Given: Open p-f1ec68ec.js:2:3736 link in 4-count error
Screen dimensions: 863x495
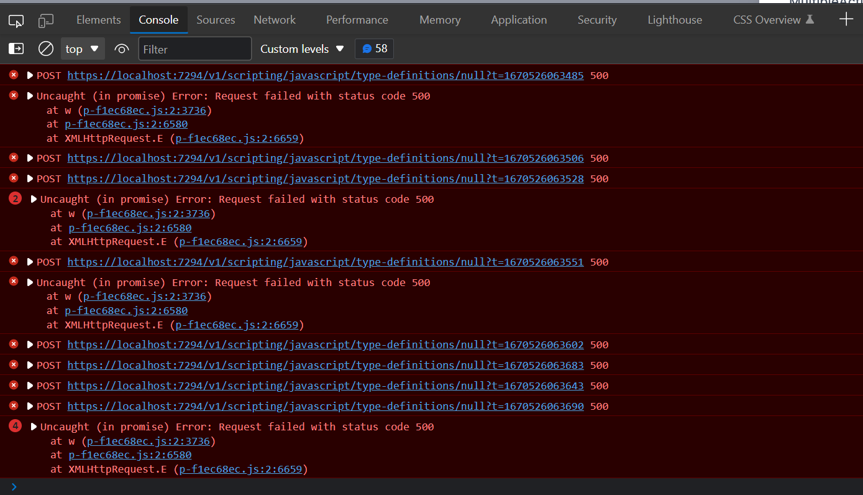Looking at the screenshot, I should pyautogui.click(x=148, y=441).
